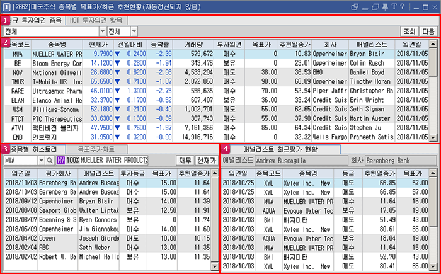The image size is (441, 274).
Task: Open help with the question mark icon
Action: (x=402, y=7)
